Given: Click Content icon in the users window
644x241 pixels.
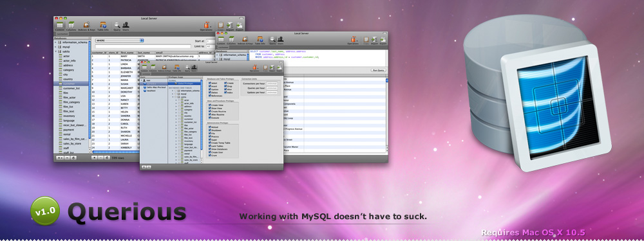Looking at the screenshot, I should [x=144, y=68].
